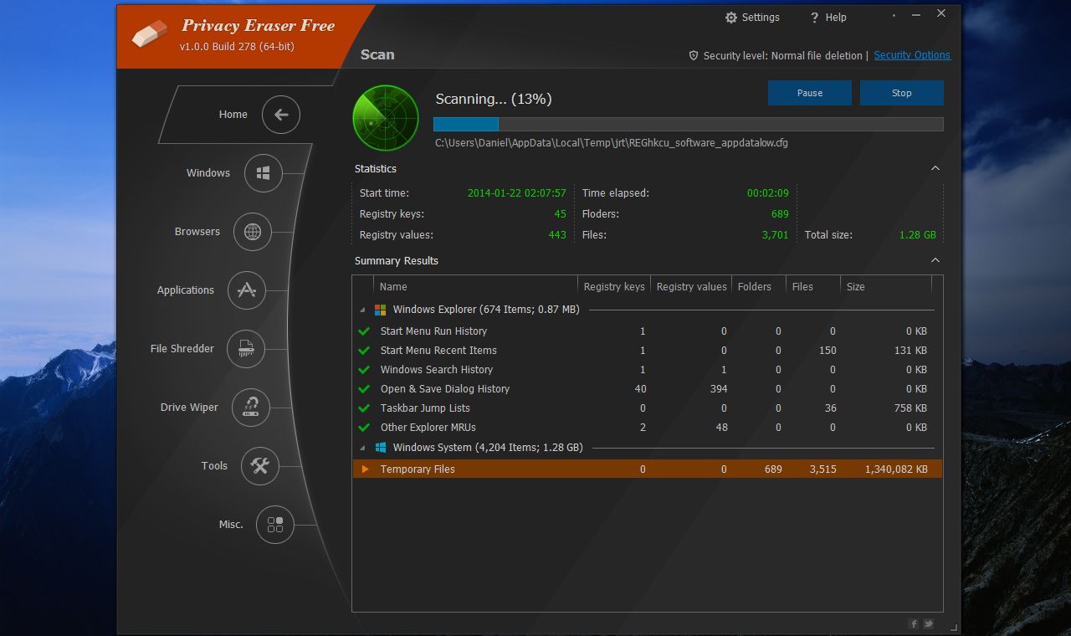The width and height of the screenshot is (1071, 636).
Task: Open the Tools wrench icon
Action: [260, 466]
